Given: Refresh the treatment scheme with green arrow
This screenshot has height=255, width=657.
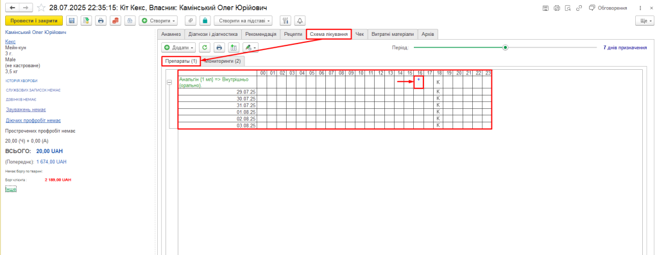Looking at the screenshot, I should [x=205, y=48].
